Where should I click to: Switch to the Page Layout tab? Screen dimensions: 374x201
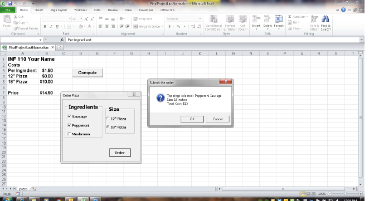pyautogui.click(x=59, y=10)
